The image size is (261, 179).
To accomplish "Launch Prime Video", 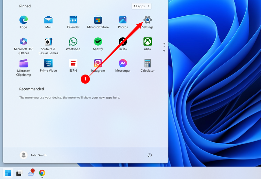I will [48, 65].
